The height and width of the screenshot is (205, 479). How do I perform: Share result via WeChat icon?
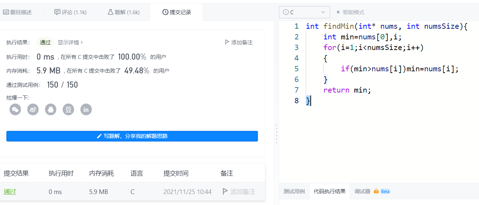[15, 109]
